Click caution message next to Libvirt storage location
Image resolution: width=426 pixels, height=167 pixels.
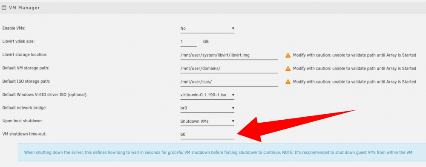point(354,55)
